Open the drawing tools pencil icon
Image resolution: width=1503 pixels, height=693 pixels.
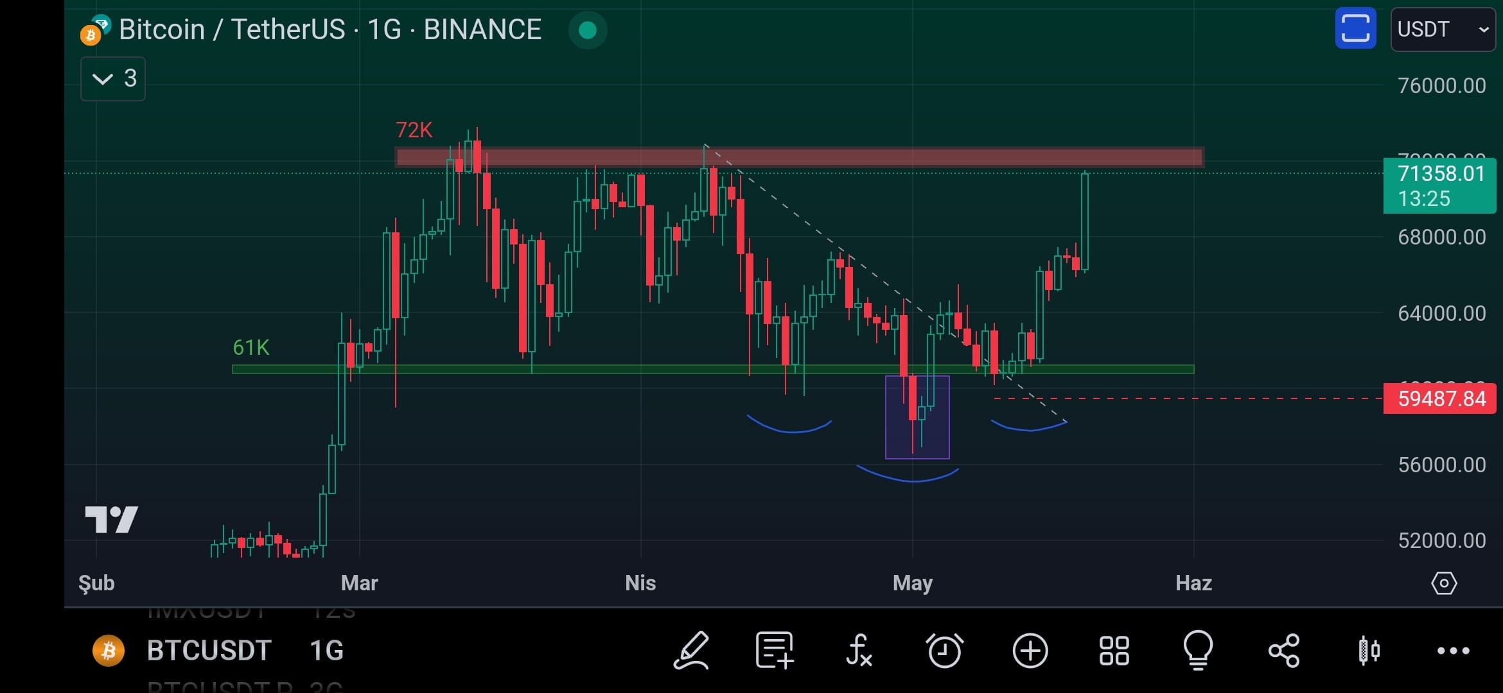click(x=692, y=651)
